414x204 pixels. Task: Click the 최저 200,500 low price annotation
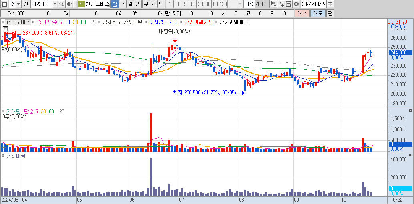[x=204, y=93]
